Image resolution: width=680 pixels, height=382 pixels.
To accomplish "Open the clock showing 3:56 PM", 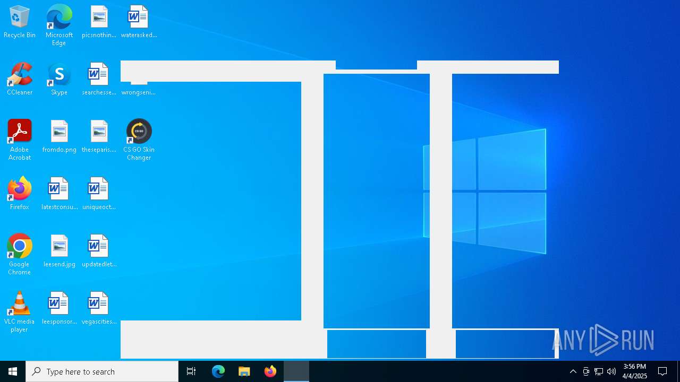I will pyautogui.click(x=635, y=371).
